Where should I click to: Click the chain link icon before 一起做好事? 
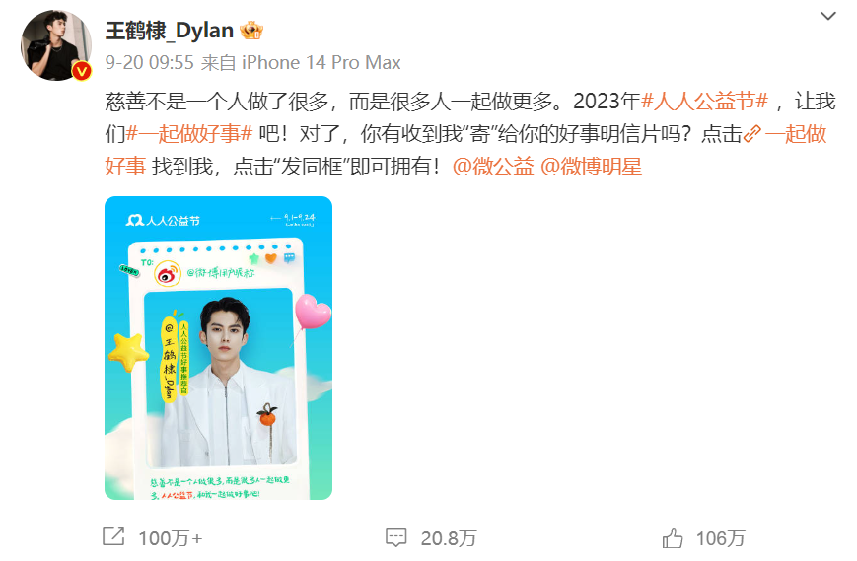752,134
